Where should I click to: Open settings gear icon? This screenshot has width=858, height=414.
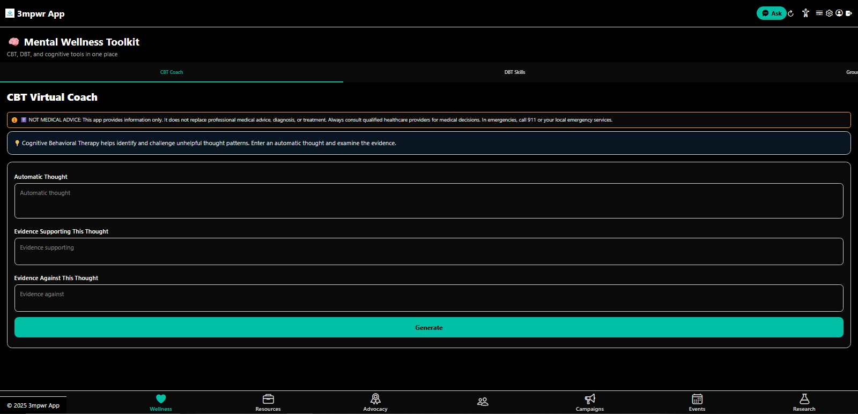829,13
